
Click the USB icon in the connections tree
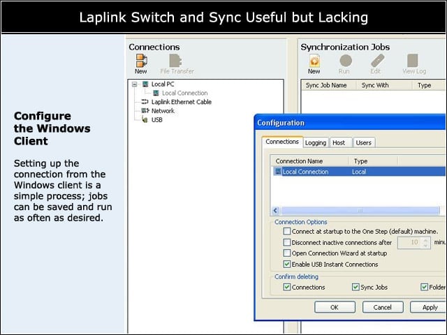tap(145, 119)
